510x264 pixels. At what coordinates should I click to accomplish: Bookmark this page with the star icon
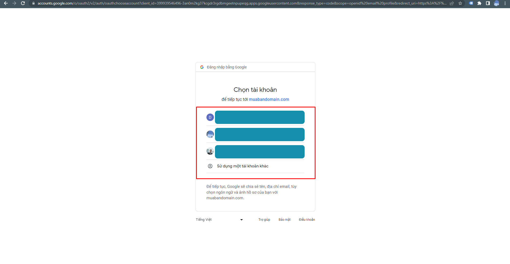460,3
